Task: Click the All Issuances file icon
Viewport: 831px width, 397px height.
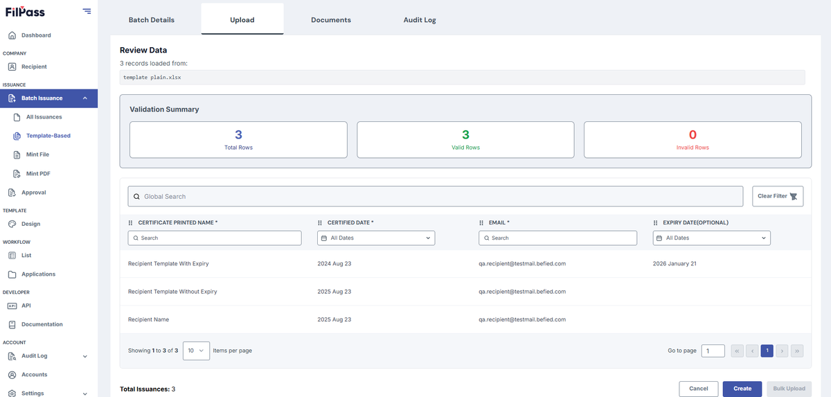Action: 17,117
